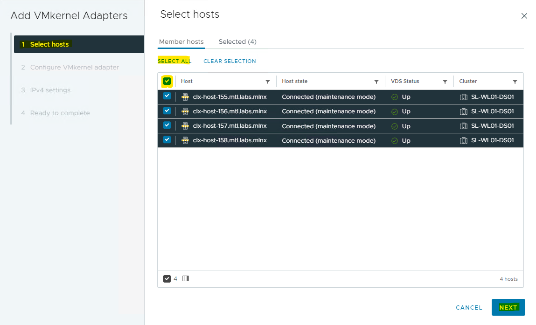Sort by the Host state column header
Image resolution: width=536 pixels, height=325 pixels.
295,81
